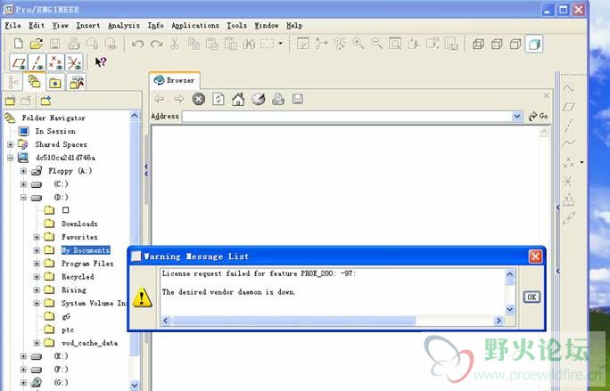
Task: Expand the Floppy (A:) drive
Action: tap(24, 171)
